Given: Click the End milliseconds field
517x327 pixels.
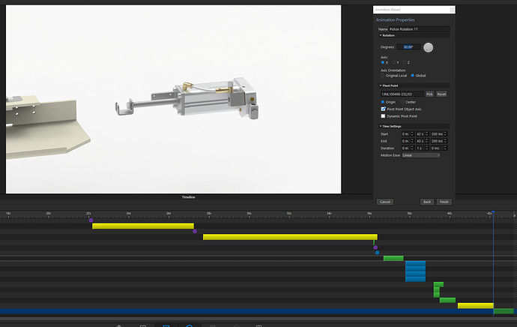Looking at the screenshot, I should [439, 141].
